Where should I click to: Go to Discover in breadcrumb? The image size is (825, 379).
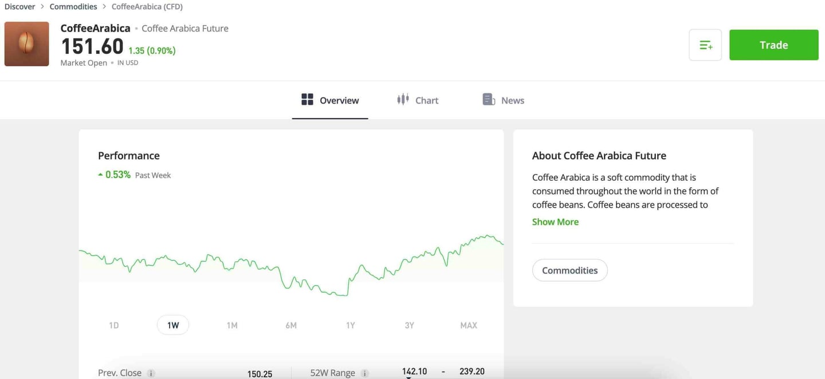pos(20,7)
